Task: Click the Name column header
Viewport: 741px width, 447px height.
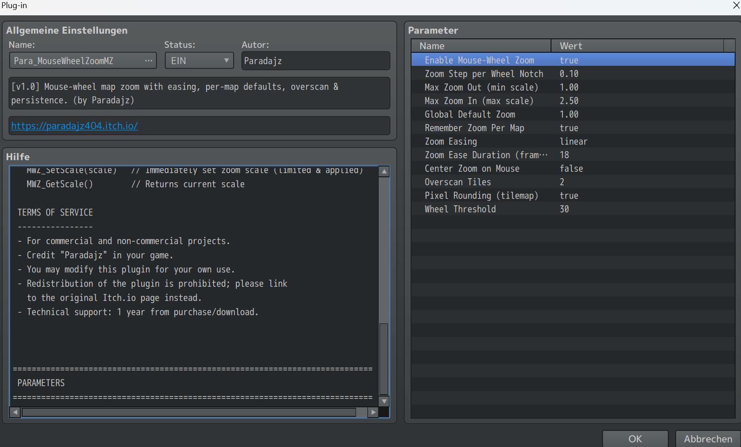Action: [x=481, y=46]
